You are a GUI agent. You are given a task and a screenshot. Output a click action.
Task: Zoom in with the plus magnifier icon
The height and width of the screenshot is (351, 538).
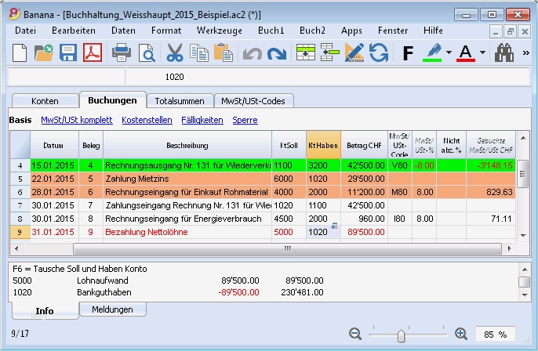tap(461, 334)
